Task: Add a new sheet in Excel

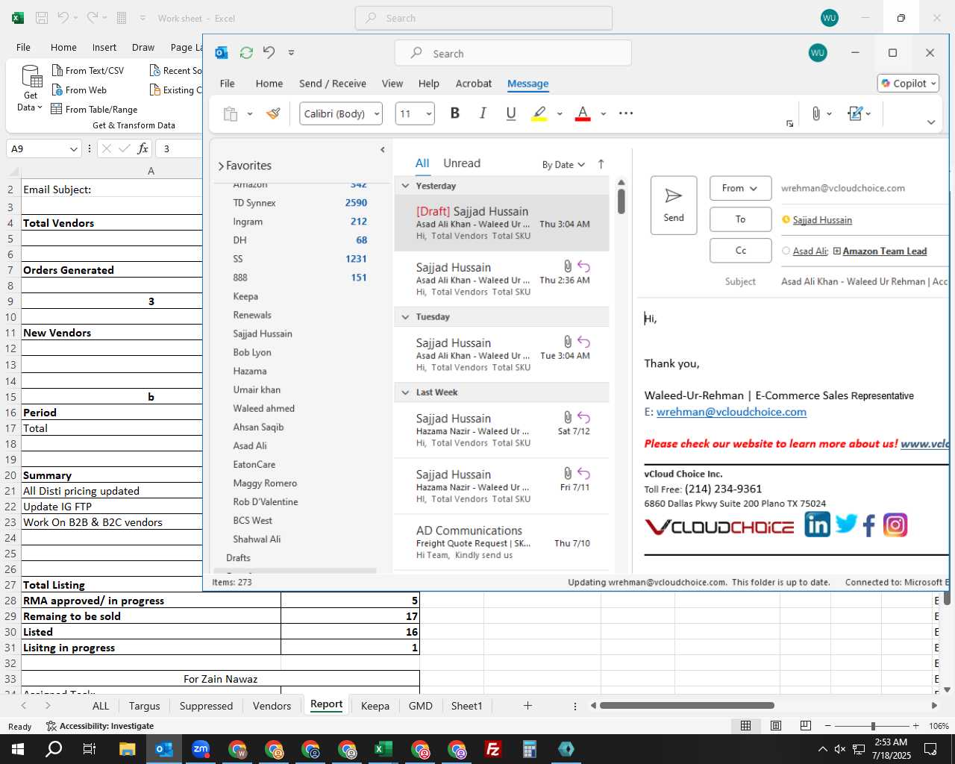Action: tap(527, 706)
